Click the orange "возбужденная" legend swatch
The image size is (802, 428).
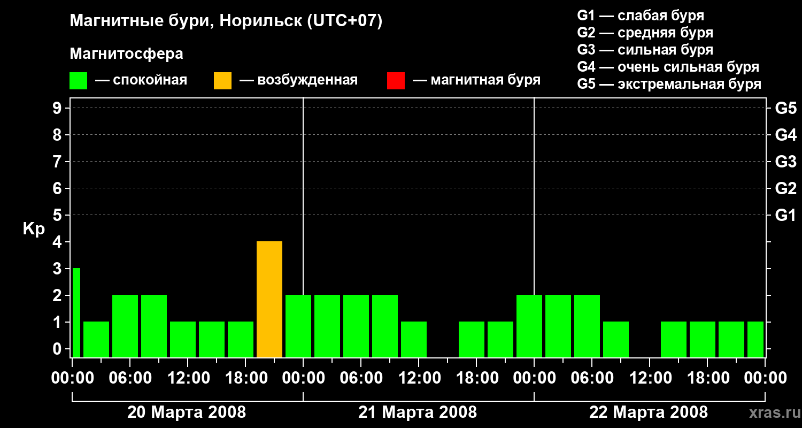pos(222,81)
